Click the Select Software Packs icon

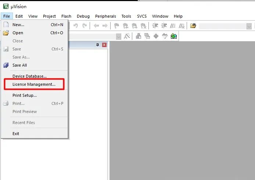click(x=165, y=36)
